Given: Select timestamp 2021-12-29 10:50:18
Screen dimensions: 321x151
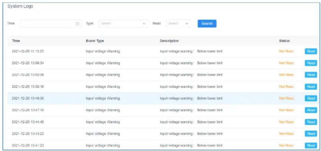Looking at the screenshot, I should point(28,87).
